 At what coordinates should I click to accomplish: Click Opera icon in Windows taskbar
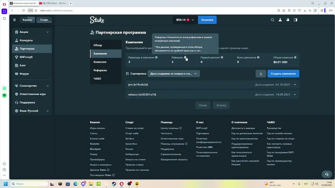tap(122, 184)
